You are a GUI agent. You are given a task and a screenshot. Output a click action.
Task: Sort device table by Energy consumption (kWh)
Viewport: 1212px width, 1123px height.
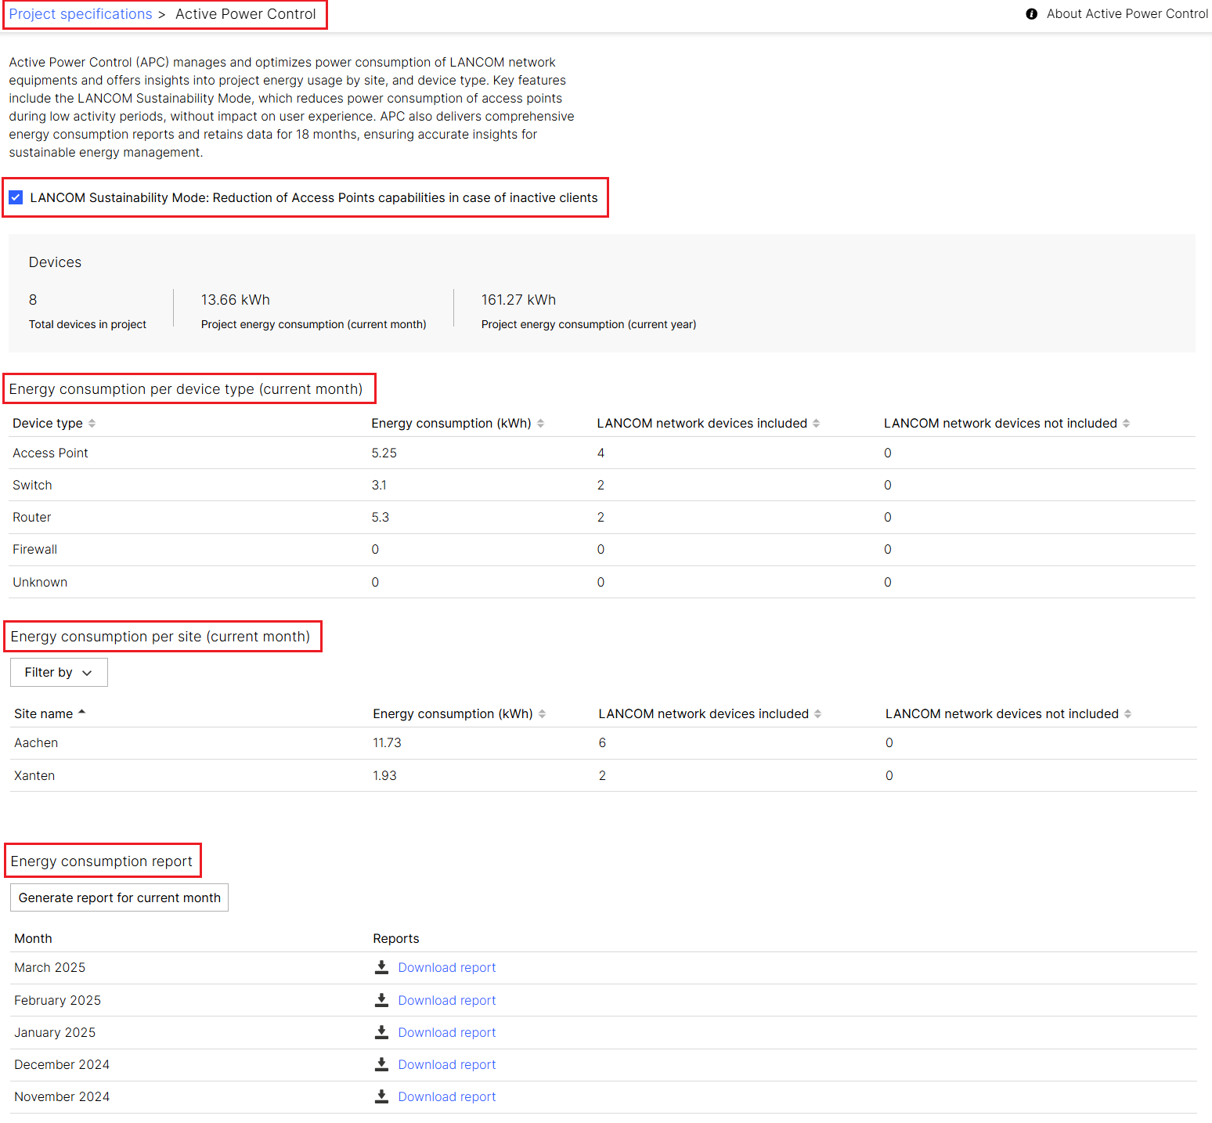tap(540, 424)
